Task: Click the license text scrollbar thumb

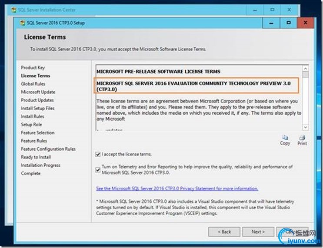Action: (306, 74)
